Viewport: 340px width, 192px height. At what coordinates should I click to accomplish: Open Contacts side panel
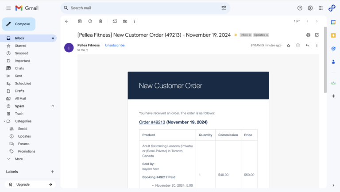click(x=333, y=62)
